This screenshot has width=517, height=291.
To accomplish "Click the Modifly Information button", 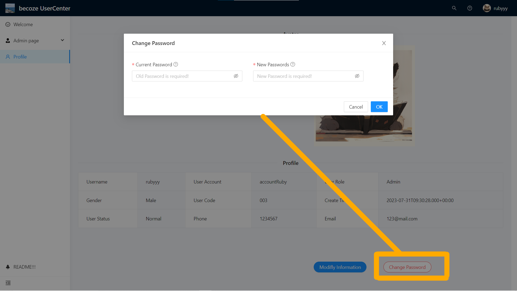I will point(340,267).
